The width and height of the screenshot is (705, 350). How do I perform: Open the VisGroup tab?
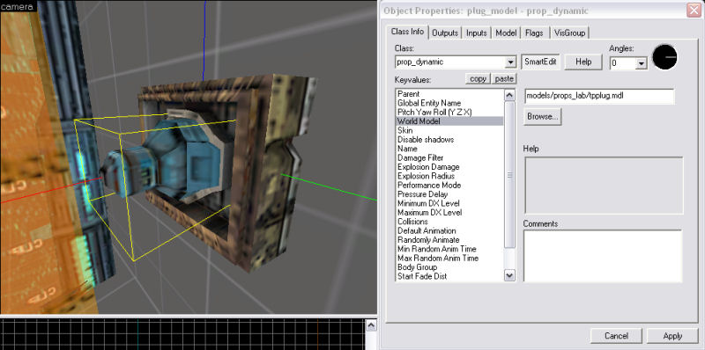click(x=569, y=33)
